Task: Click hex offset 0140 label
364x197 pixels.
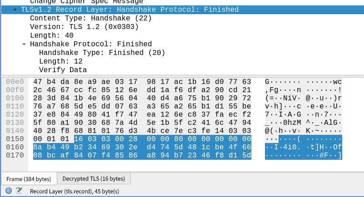Action: pyautogui.click(x=15, y=131)
